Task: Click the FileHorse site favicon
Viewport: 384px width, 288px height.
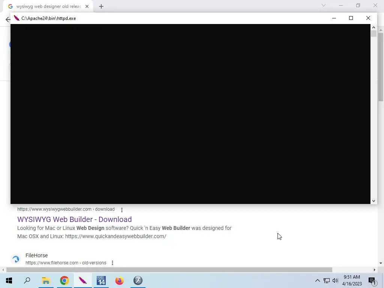Action: coord(16,259)
